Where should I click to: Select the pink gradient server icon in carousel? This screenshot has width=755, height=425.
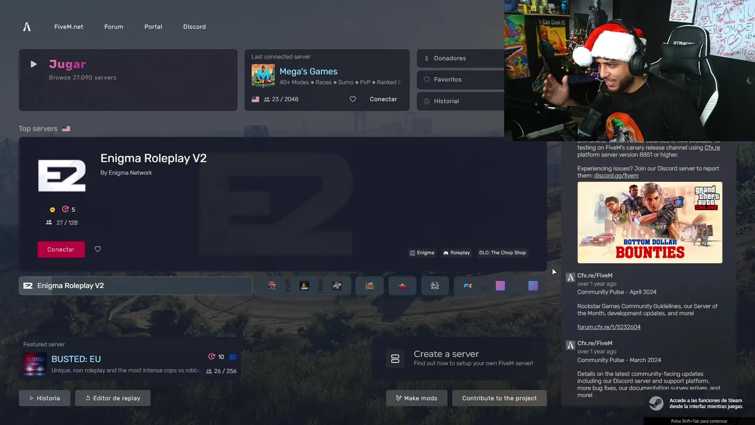(x=500, y=286)
